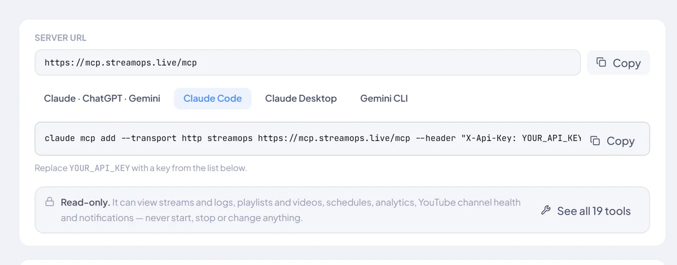
Task: Click the server URL input field
Action: pos(308,62)
